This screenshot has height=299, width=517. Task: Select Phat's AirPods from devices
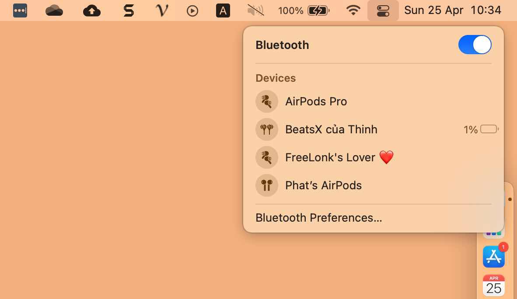point(323,185)
